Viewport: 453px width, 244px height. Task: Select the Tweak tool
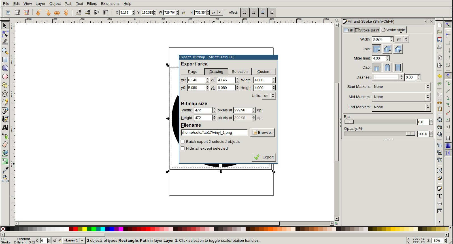(5, 43)
